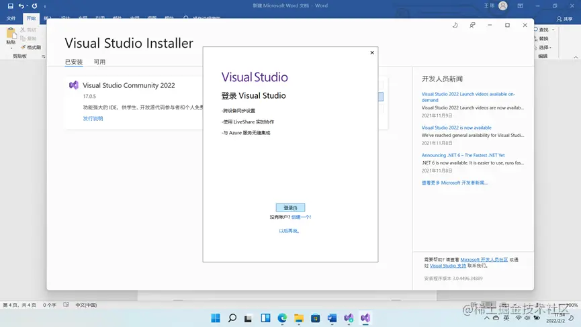Open Task View from the taskbar
Screen dimensions: 581x327
249,318
